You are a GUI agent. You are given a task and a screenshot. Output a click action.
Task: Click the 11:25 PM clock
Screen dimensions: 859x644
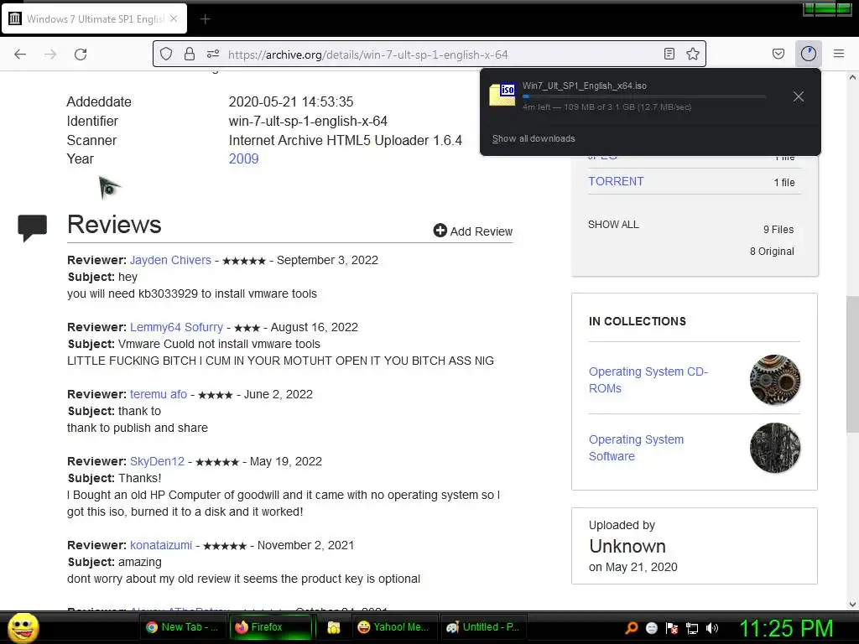tap(785, 628)
